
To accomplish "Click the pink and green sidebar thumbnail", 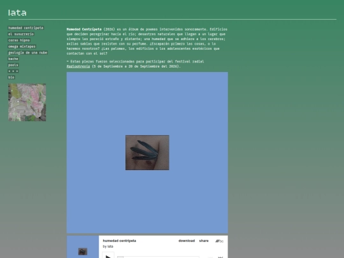I will 27,102.
